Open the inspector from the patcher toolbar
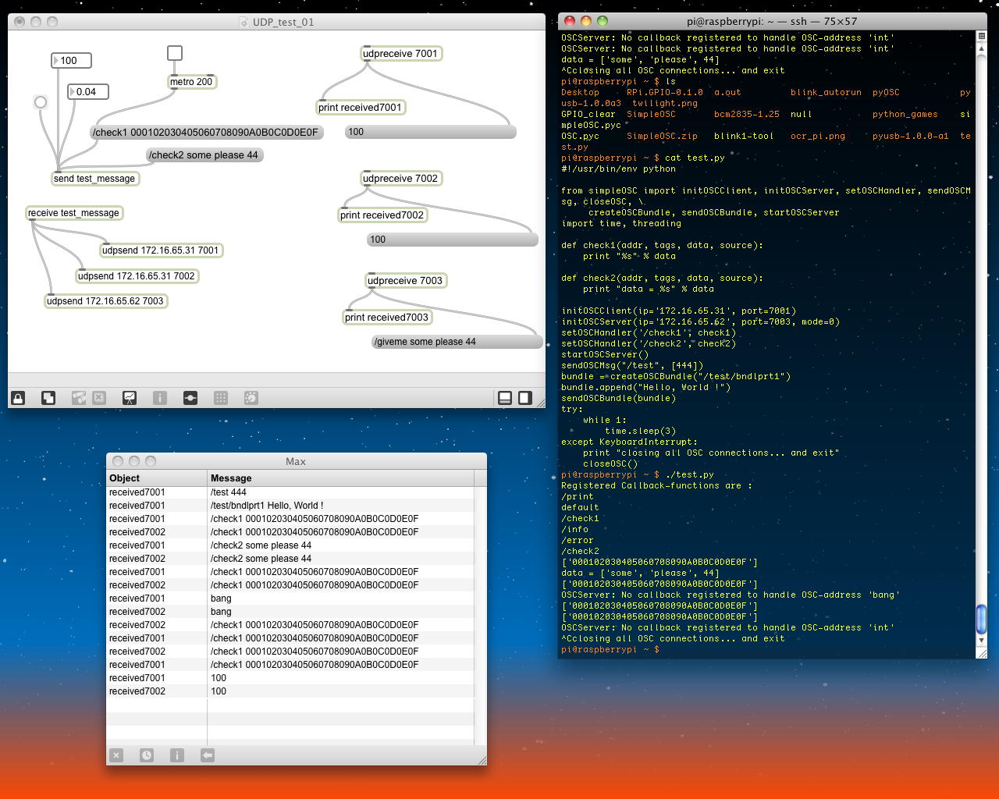The height and width of the screenshot is (799, 999). click(x=160, y=398)
